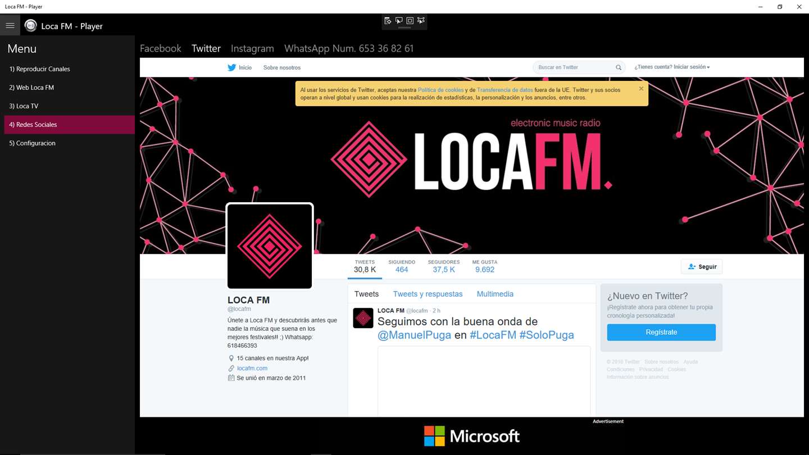Click the last cursor-selection icon in the top toolbar
This screenshot has height=455, width=809.
pyautogui.click(x=421, y=21)
